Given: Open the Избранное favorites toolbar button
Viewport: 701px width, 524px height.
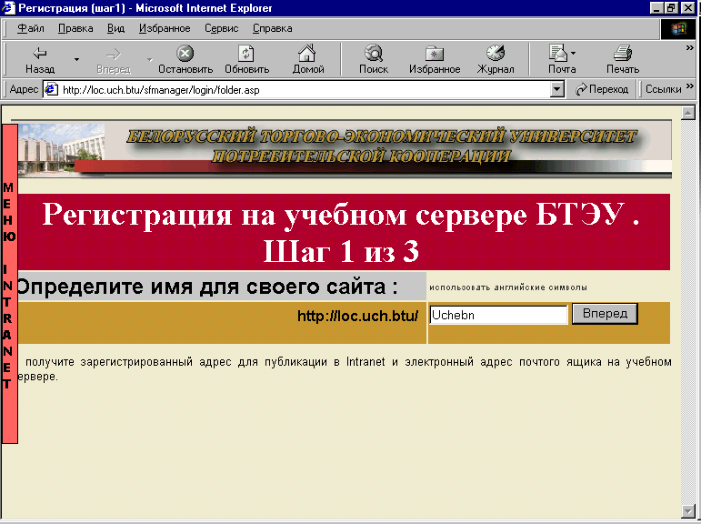Looking at the screenshot, I should tap(435, 59).
